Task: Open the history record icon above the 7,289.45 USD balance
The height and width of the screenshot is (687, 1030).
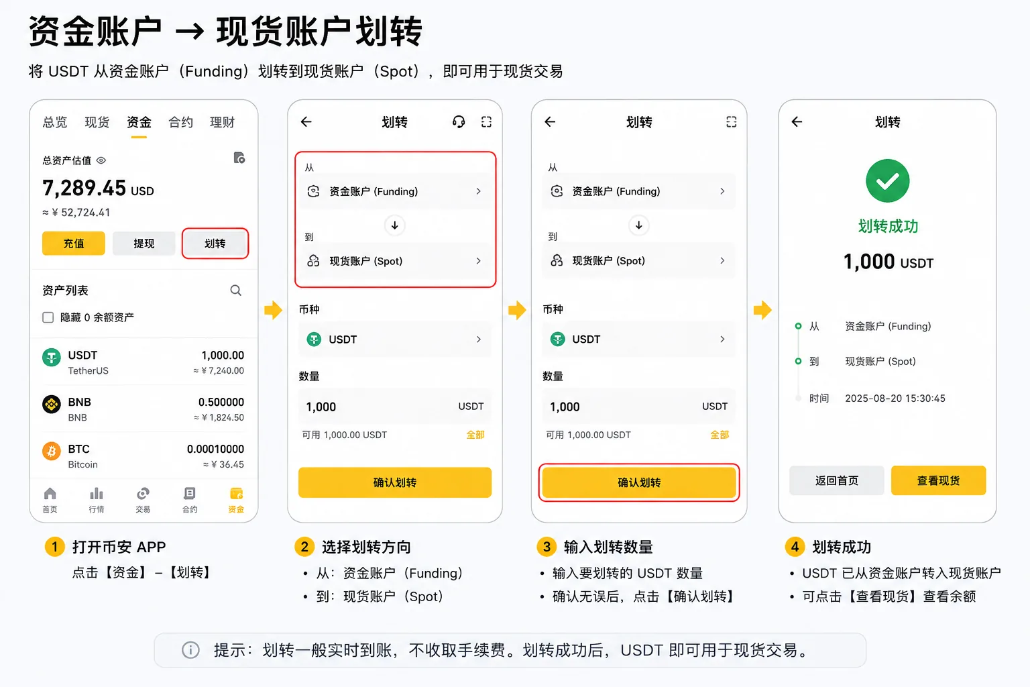Action: [239, 158]
